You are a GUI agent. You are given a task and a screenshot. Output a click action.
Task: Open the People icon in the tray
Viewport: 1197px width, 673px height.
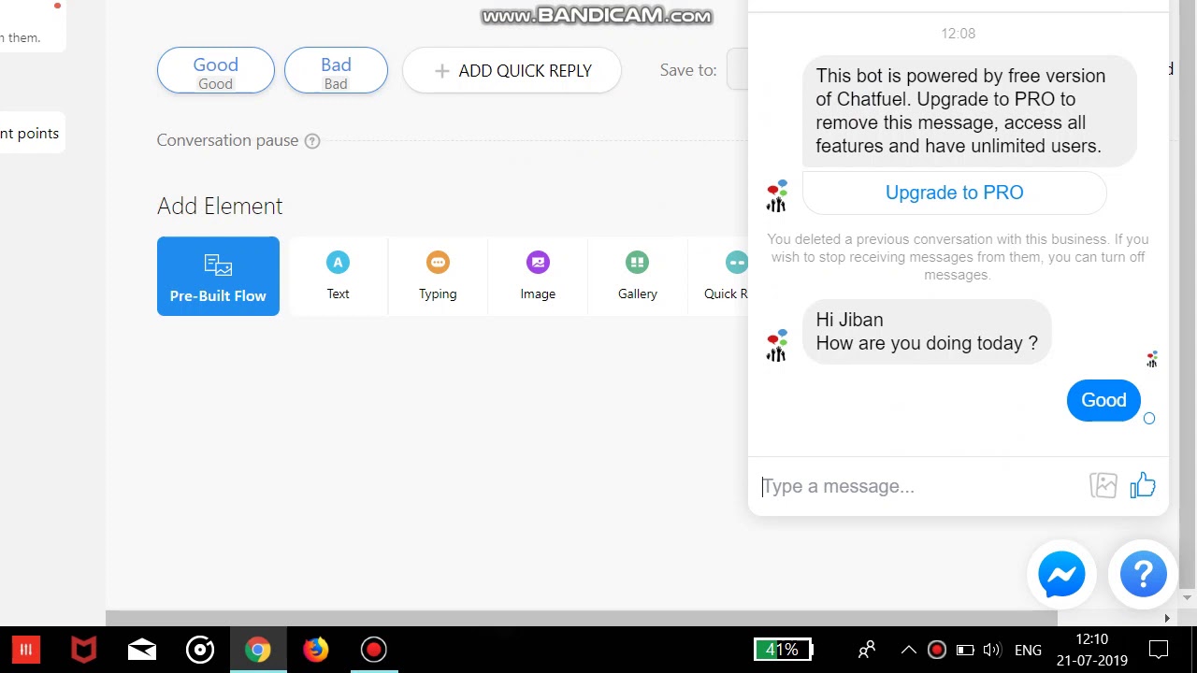tap(867, 650)
